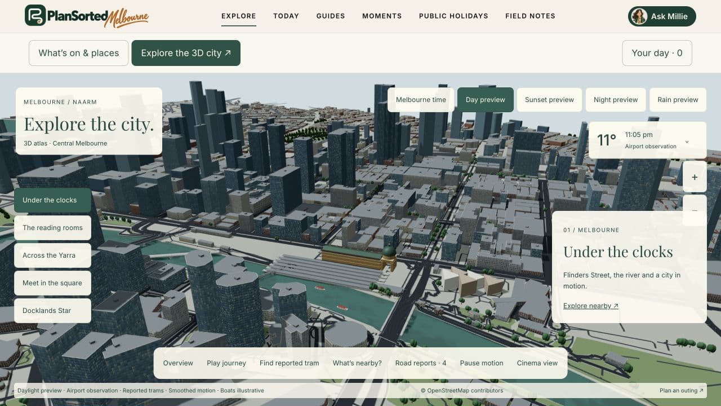The image size is (721, 406).
Task: Select Docklands Star stop
Action: click(x=53, y=311)
